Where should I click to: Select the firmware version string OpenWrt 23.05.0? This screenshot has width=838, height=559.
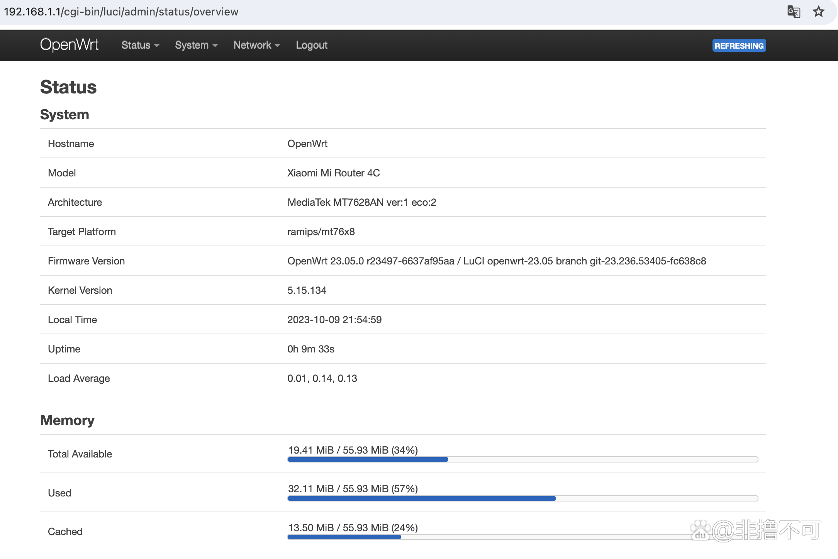[497, 261]
